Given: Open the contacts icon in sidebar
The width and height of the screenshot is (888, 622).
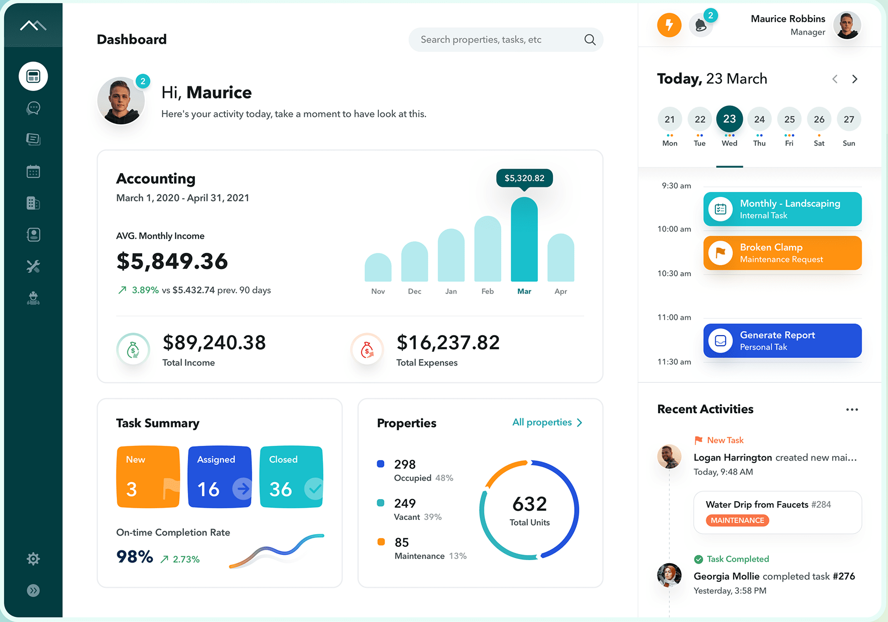Looking at the screenshot, I should pos(34,235).
